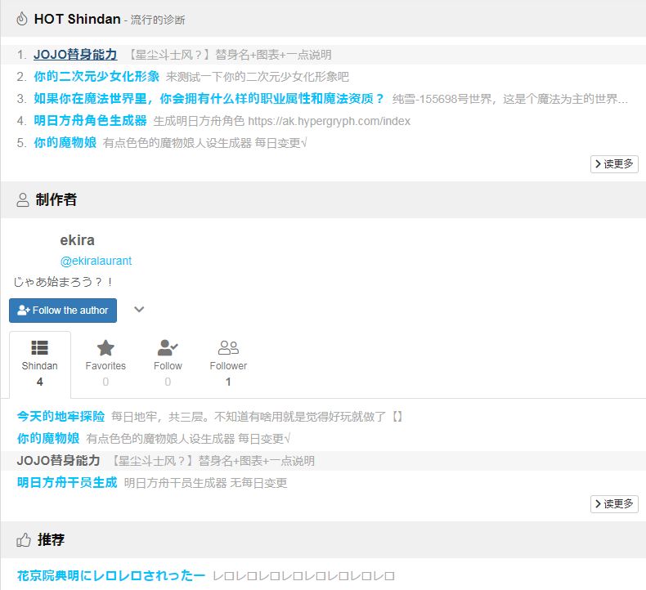Open the recommended 花京院典明 shindan link
This screenshot has width=646, height=590.
[111, 576]
